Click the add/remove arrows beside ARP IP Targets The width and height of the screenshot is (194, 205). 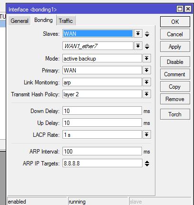point(147,164)
